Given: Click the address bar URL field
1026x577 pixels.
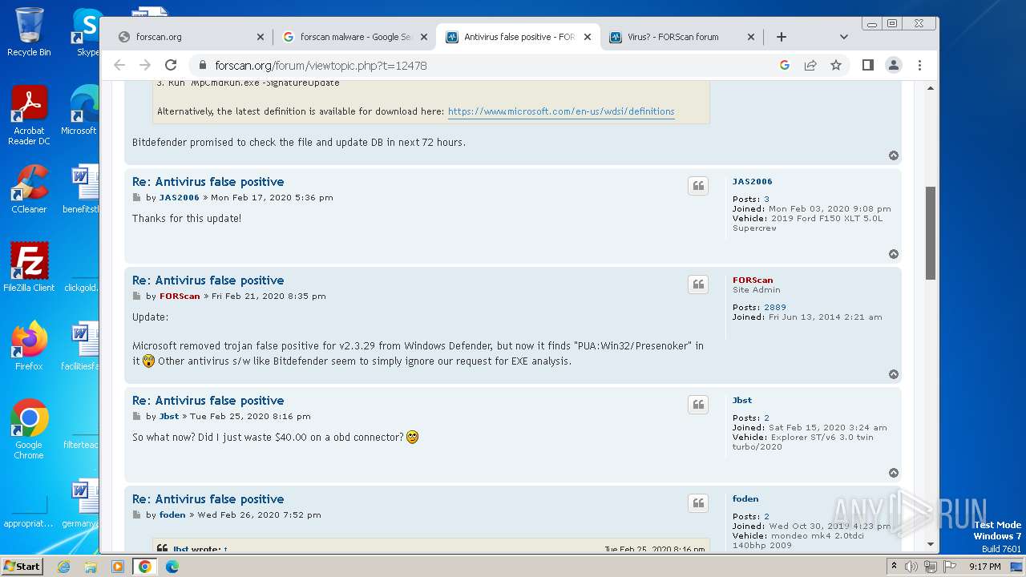Looking at the screenshot, I should 481,65.
